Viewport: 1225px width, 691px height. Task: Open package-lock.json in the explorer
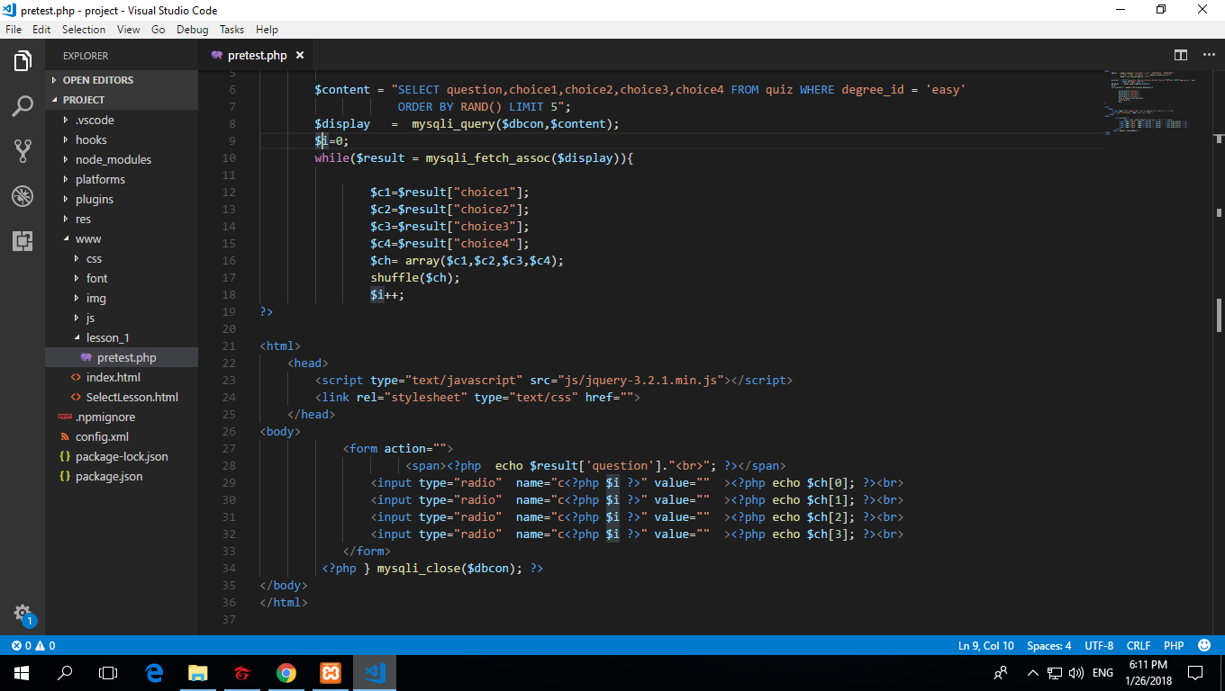click(x=122, y=456)
